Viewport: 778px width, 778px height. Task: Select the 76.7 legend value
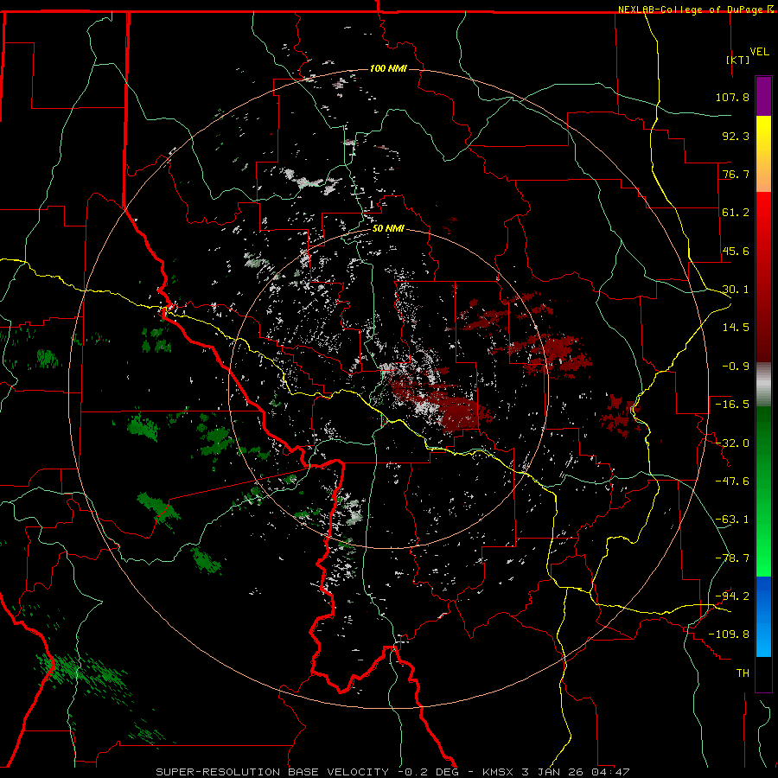736,174
